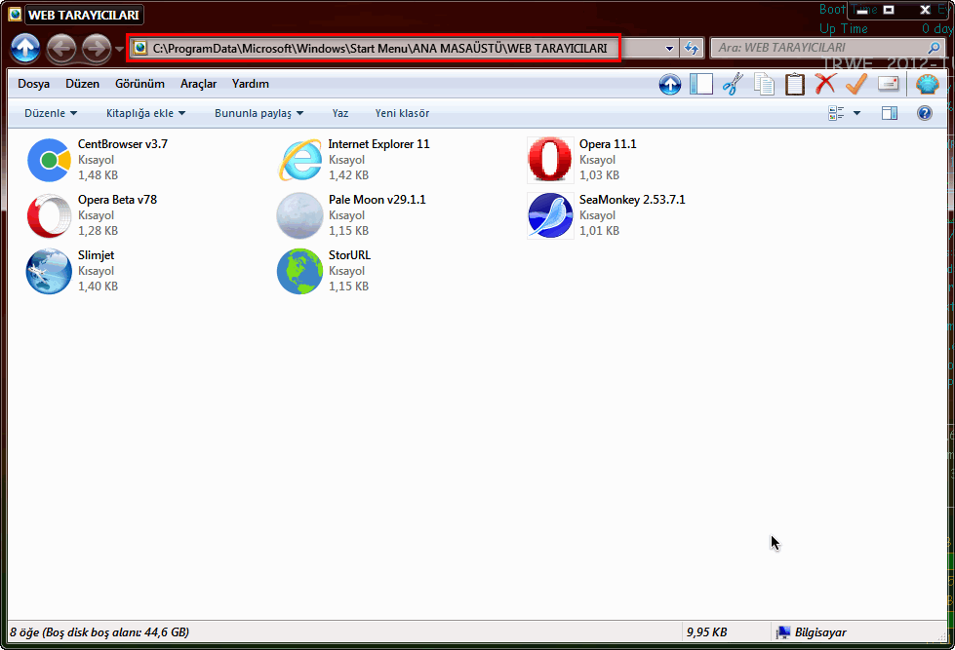
Task: Expand the address bar history dropdown
Action: tap(669, 48)
